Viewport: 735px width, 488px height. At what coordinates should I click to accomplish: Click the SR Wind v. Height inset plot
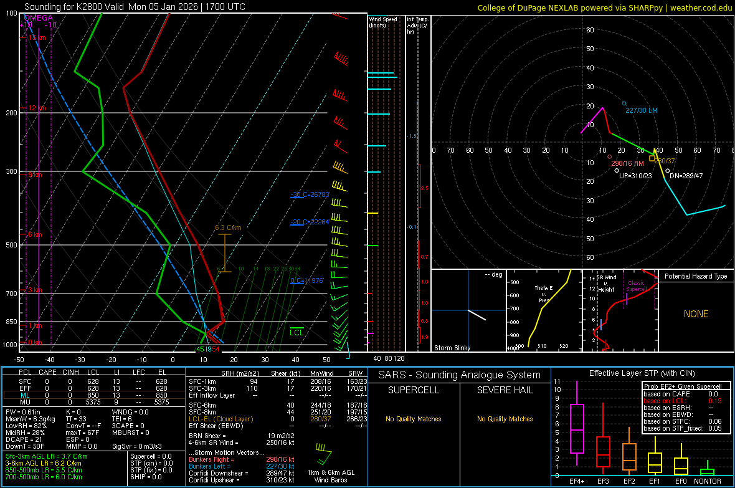tap(620, 310)
